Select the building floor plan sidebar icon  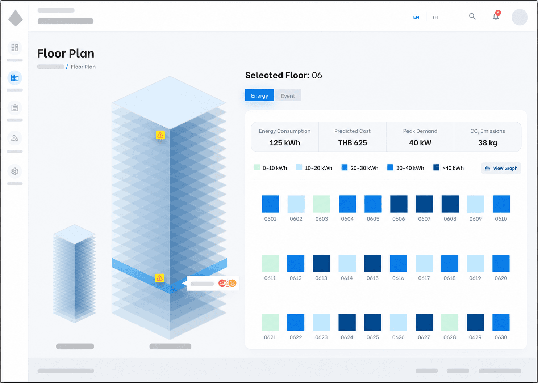(15, 78)
